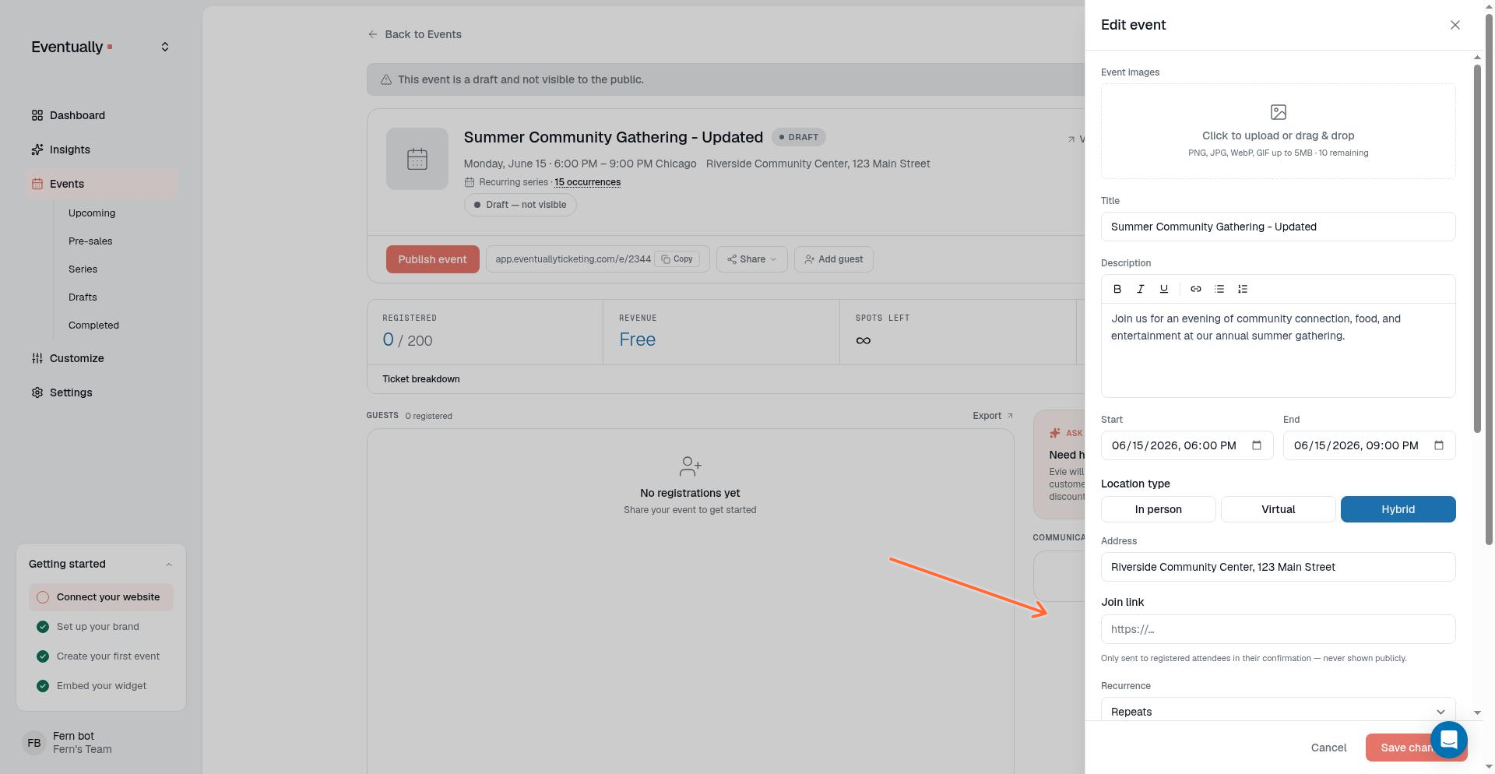Image resolution: width=1495 pixels, height=774 pixels.
Task: Insert bulleted list in description
Action: pyautogui.click(x=1219, y=289)
